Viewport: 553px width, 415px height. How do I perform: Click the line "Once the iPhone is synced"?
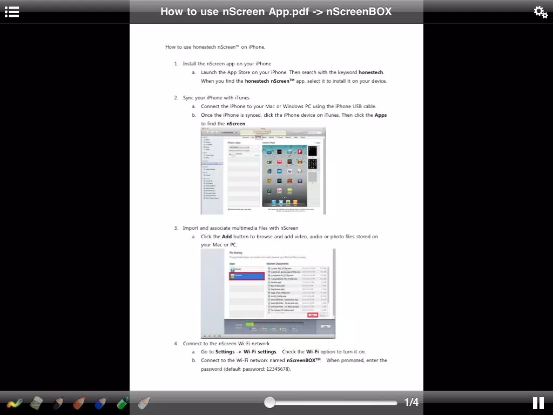[294, 115]
